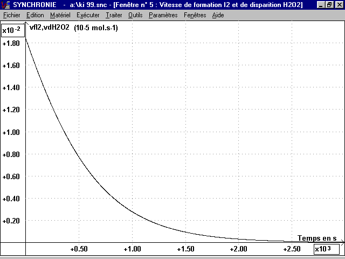Restore down the Synchronie window

329,5
